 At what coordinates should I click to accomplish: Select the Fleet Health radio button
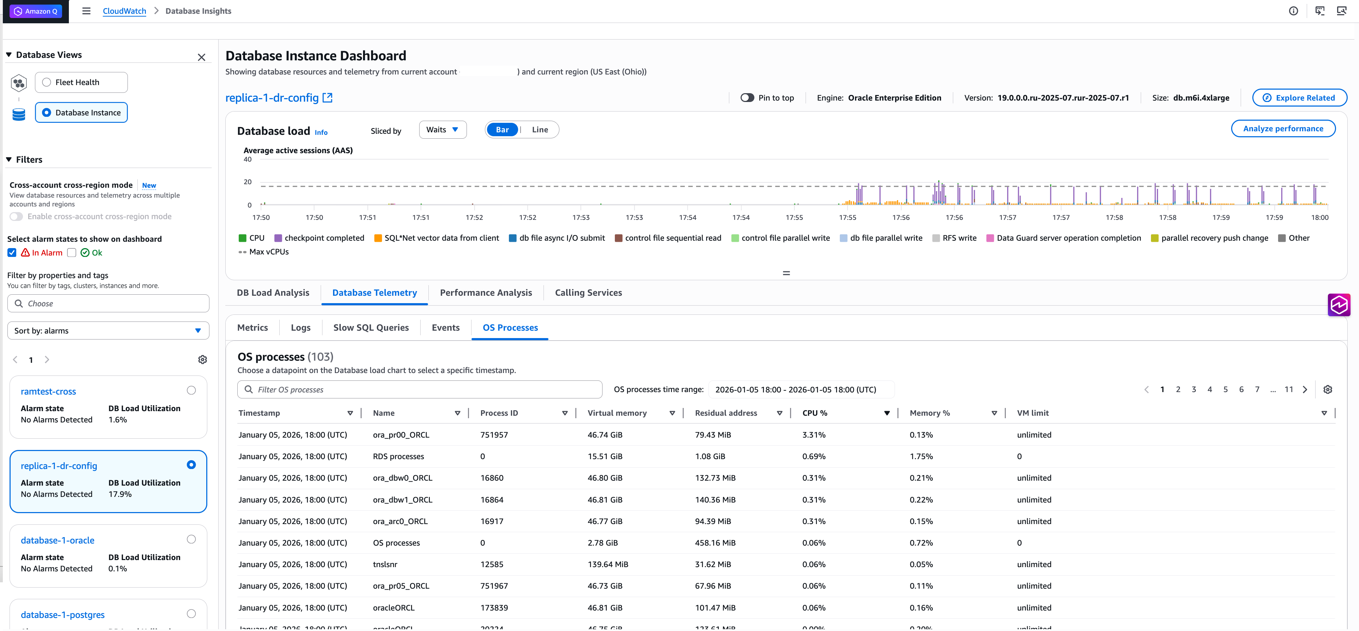46,82
